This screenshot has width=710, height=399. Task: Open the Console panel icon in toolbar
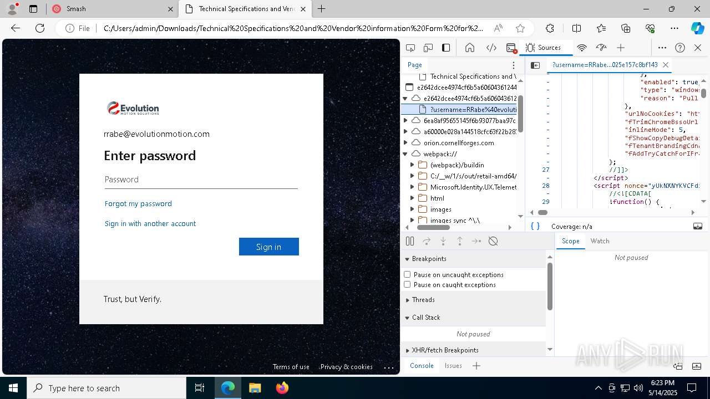[x=511, y=48]
